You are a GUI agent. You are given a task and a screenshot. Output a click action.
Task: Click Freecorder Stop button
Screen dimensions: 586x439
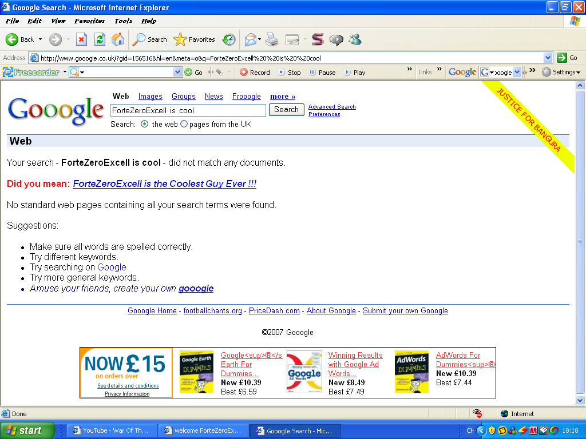pyautogui.click(x=289, y=73)
